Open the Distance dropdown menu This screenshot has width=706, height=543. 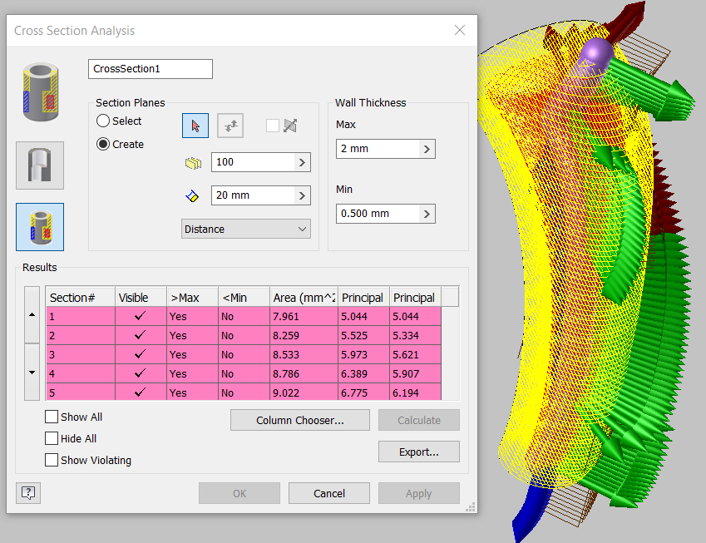point(246,227)
